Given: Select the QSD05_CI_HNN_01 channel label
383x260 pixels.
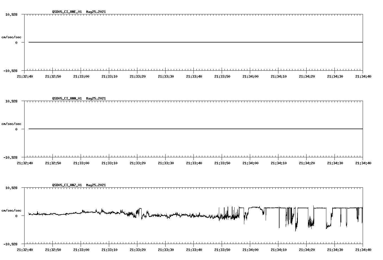Looking at the screenshot, I should pos(68,98).
